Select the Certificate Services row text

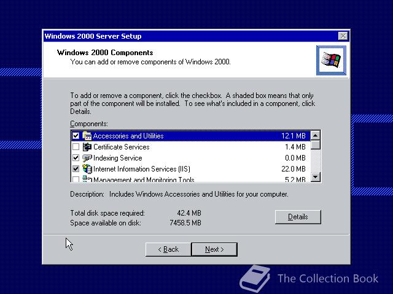click(122, 147)
